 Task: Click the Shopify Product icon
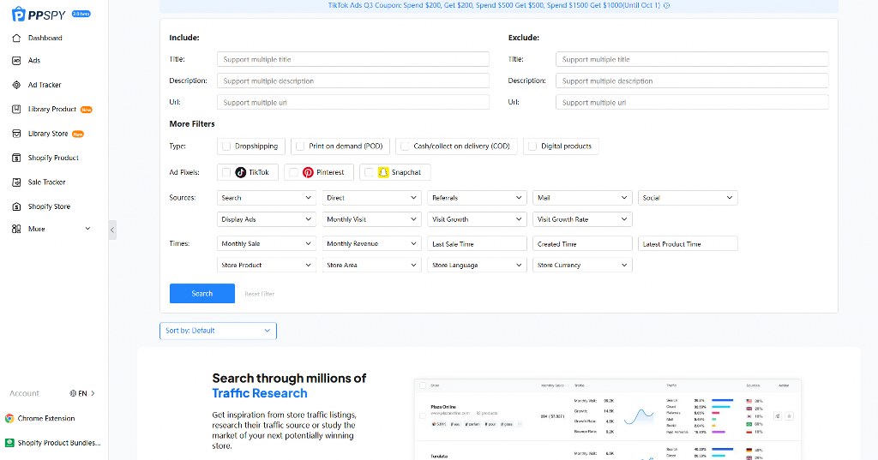click(x=16, y=158)
